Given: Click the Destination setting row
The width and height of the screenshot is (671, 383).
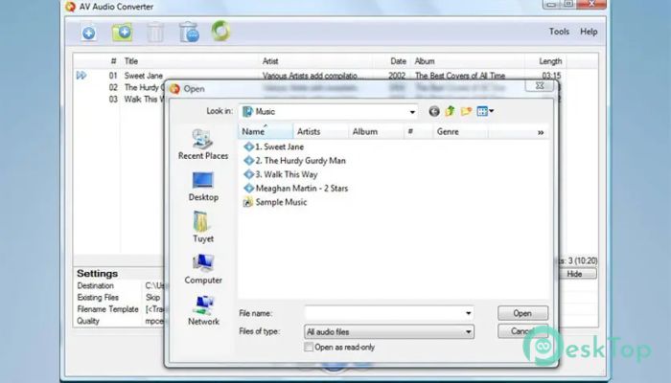Looking at the screenshot, I should pyautogui.click(x=119, y=285).
